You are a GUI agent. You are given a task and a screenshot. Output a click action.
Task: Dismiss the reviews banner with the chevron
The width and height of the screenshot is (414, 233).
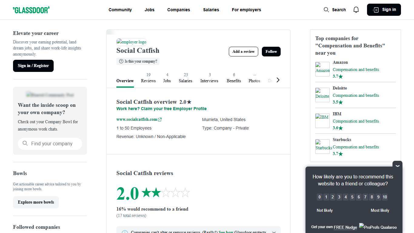coord(274,232)
